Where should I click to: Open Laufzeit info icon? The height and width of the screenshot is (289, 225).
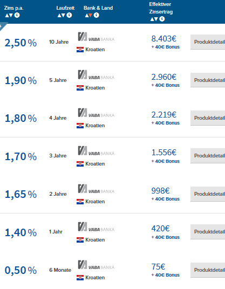tap(69, 15)
